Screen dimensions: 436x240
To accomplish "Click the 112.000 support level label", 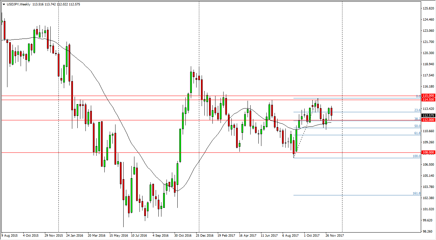I will (428, 120).
